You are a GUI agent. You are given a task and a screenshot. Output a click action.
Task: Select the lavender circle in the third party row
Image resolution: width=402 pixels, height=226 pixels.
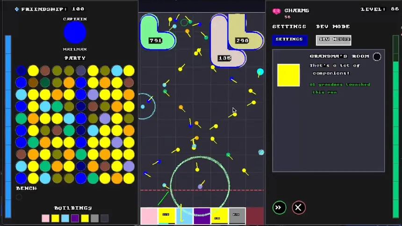tap(93, 94)
